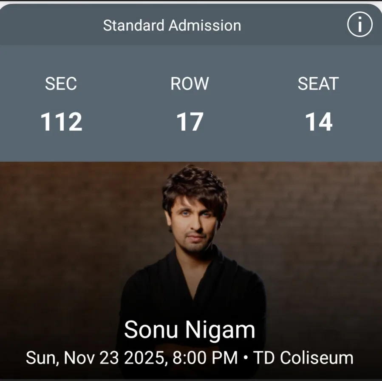Click the SEC label

coord(61,84)
